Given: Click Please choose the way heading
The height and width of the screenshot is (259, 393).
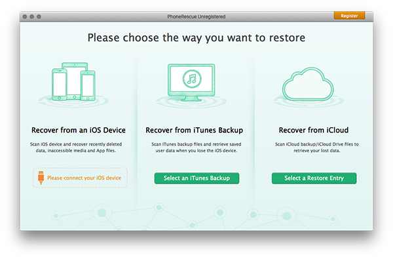Looking at the screenshot, I should pos(196,37).
